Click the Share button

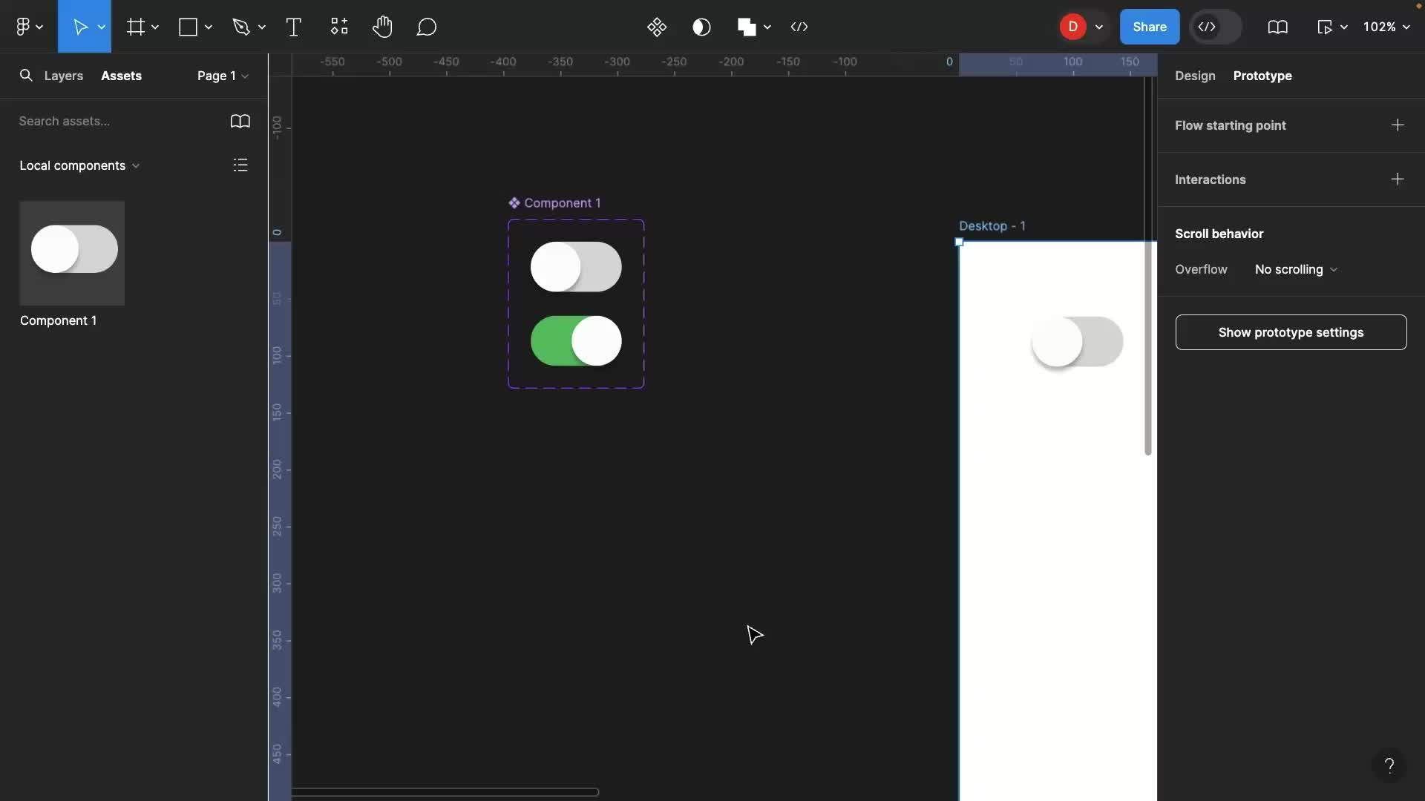(x=1149, y=27)
